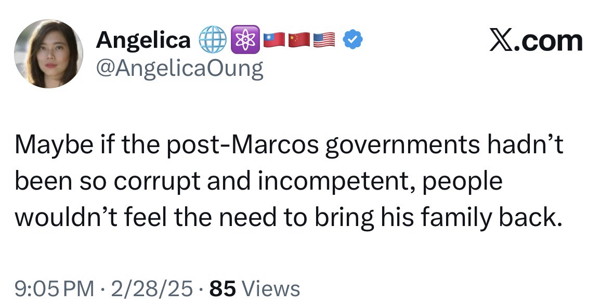
Task: Click the Views label
Action: tap(271, 287)
